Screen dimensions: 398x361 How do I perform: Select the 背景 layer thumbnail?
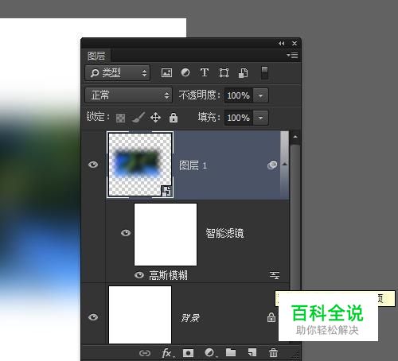[x=140, y=315]
